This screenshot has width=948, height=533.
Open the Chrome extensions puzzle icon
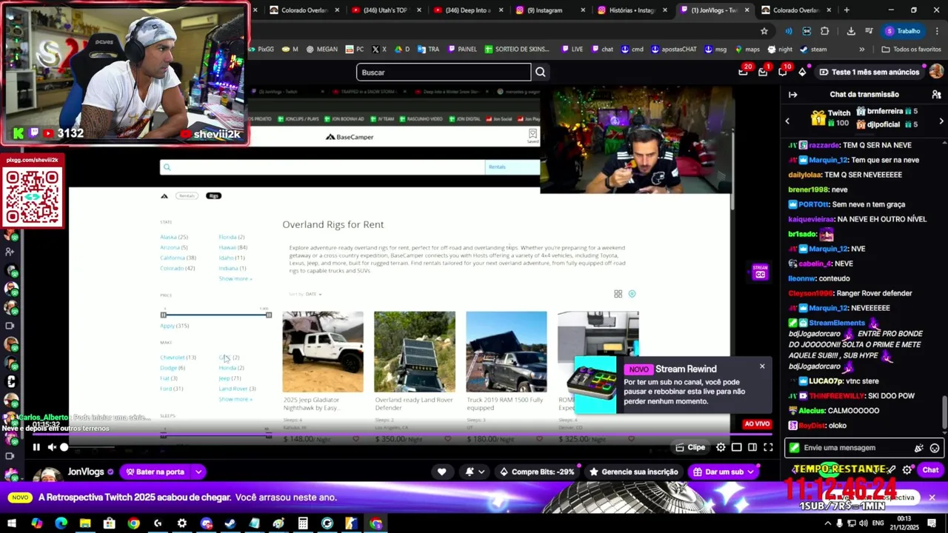tap(824, 31)
